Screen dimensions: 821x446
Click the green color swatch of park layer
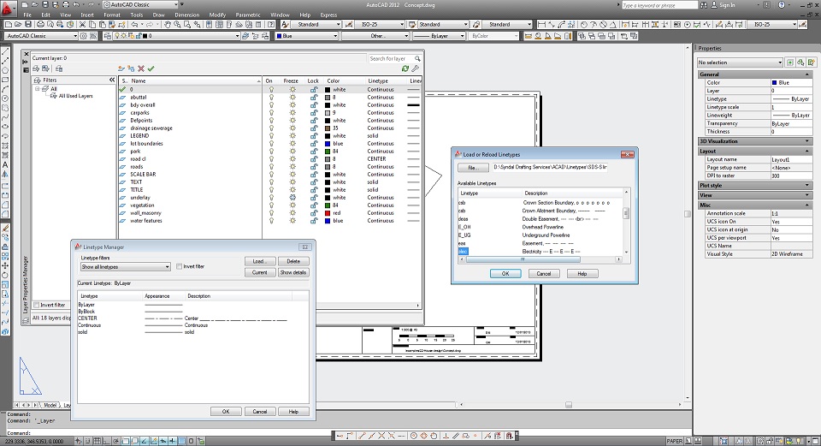click(x=328, y=151)
